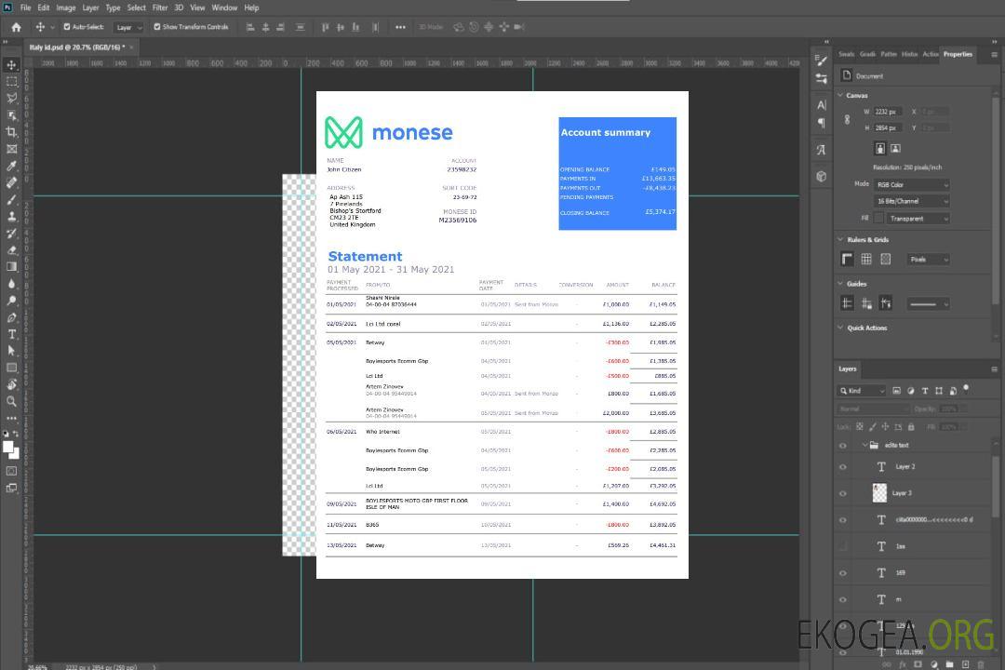Screen dimensions: 1005x670
Task: Select the Eyedropper tool
Action: 11,166
